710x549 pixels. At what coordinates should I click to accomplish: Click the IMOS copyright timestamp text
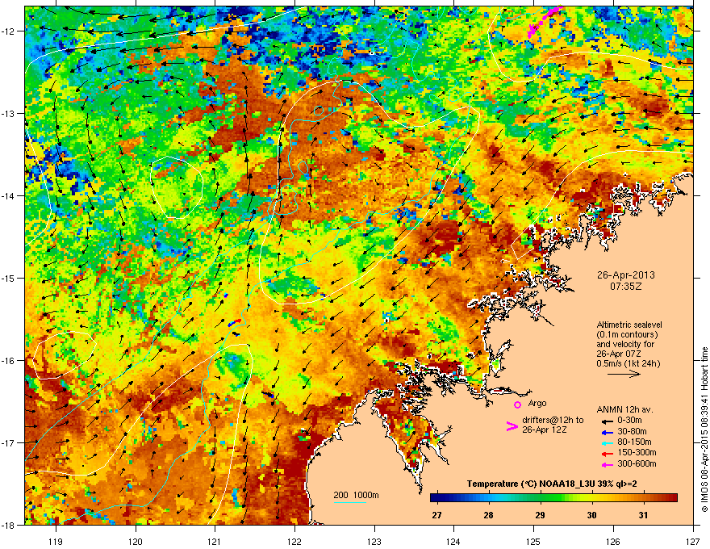click(704, 430)
